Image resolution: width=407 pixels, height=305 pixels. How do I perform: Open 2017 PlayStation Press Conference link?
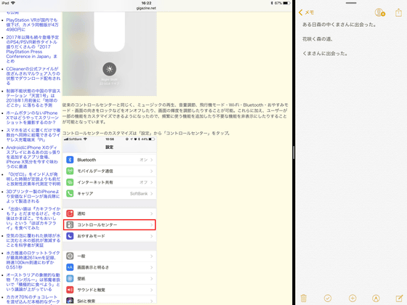(33, 49)
